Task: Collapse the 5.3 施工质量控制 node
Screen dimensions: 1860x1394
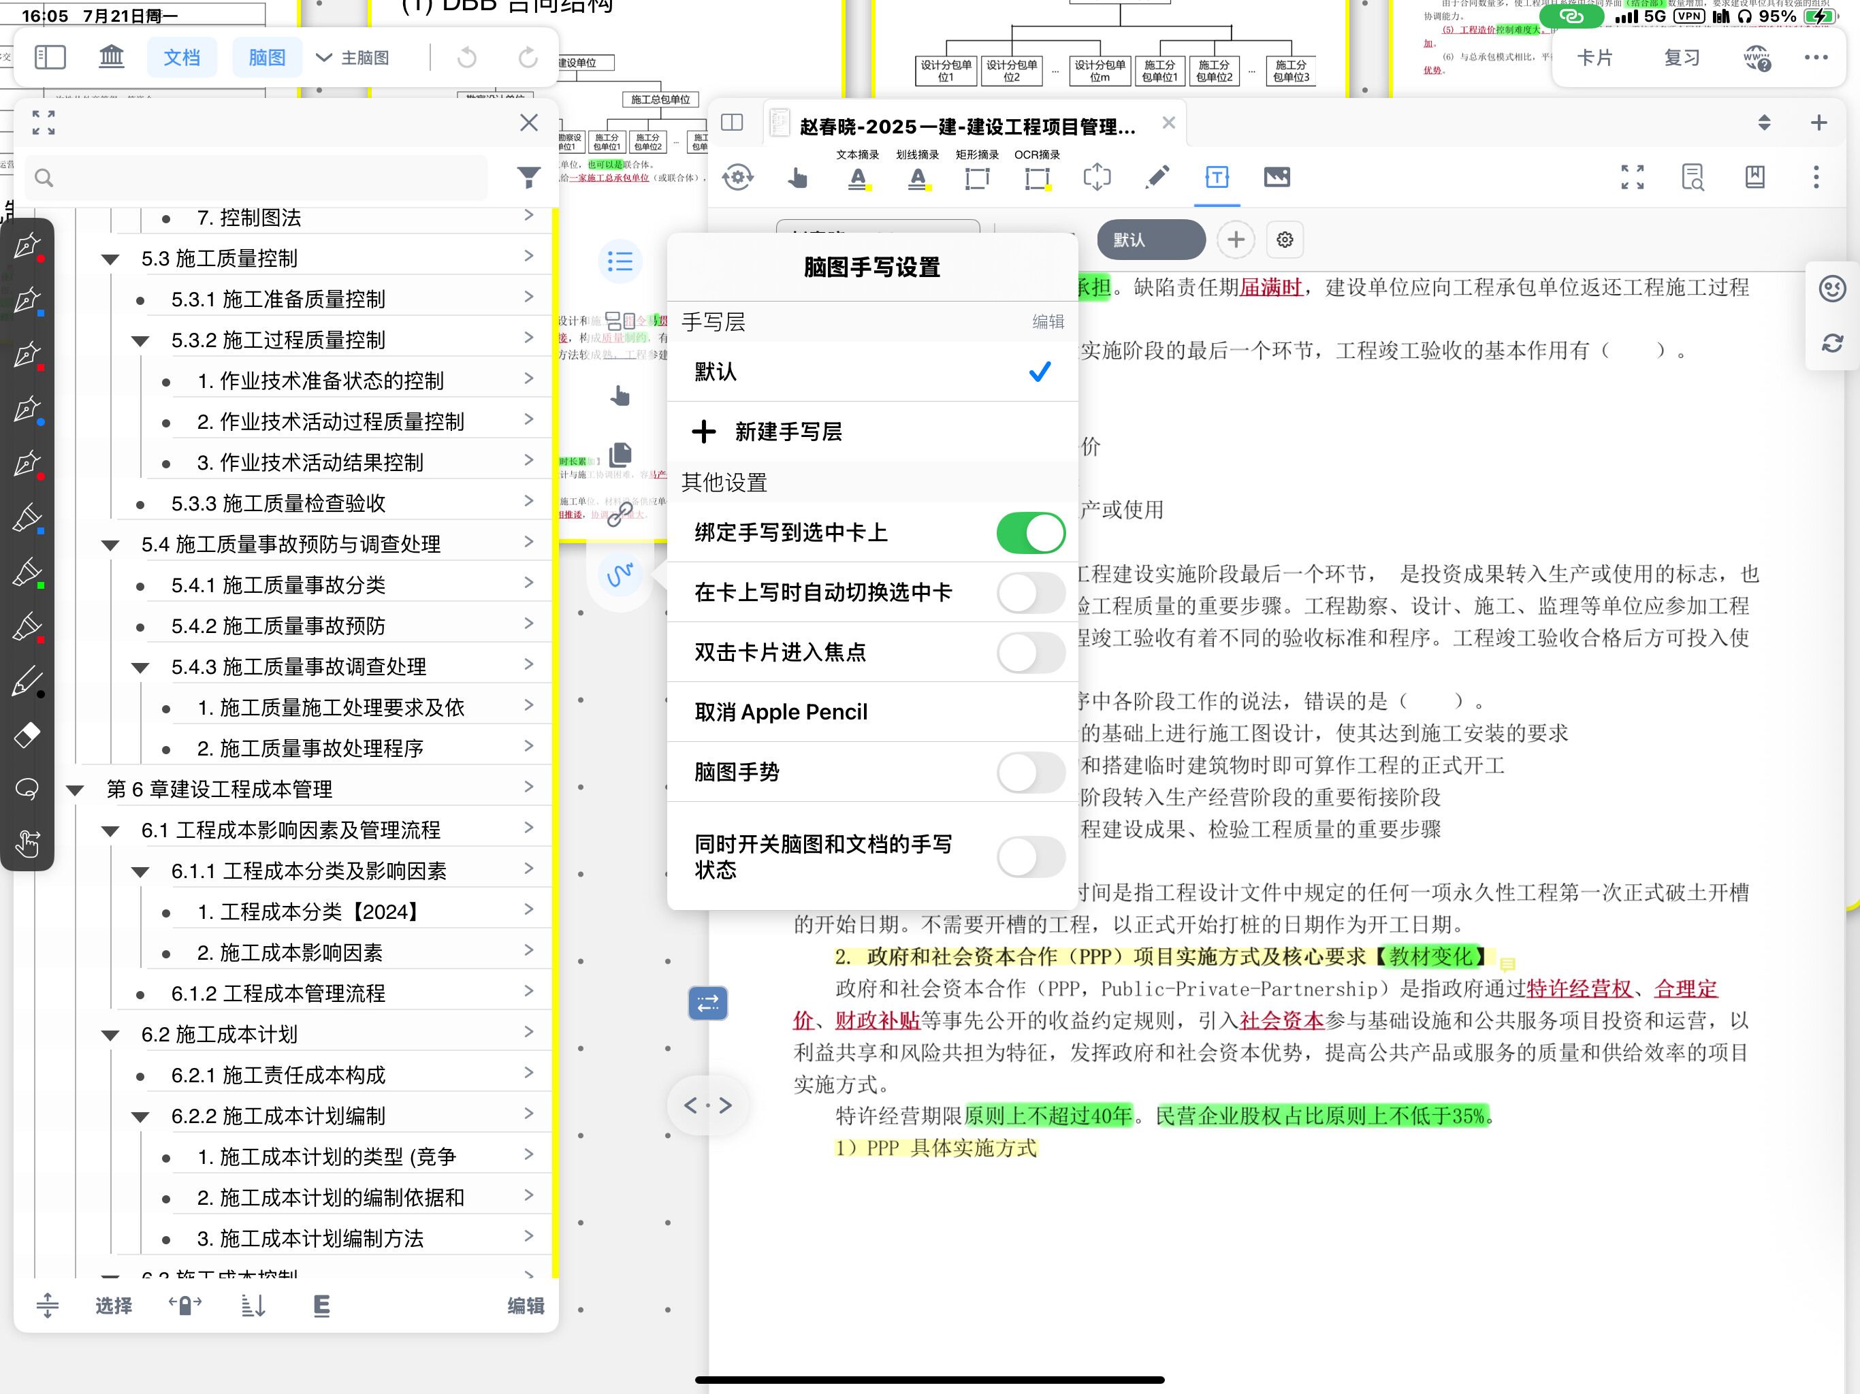Action: point(110,259)
